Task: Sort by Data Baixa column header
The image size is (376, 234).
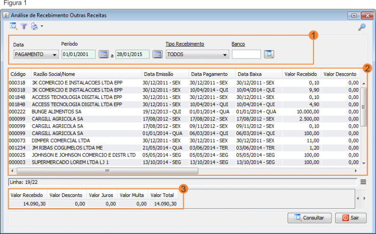Action: [x=259, y=74]
